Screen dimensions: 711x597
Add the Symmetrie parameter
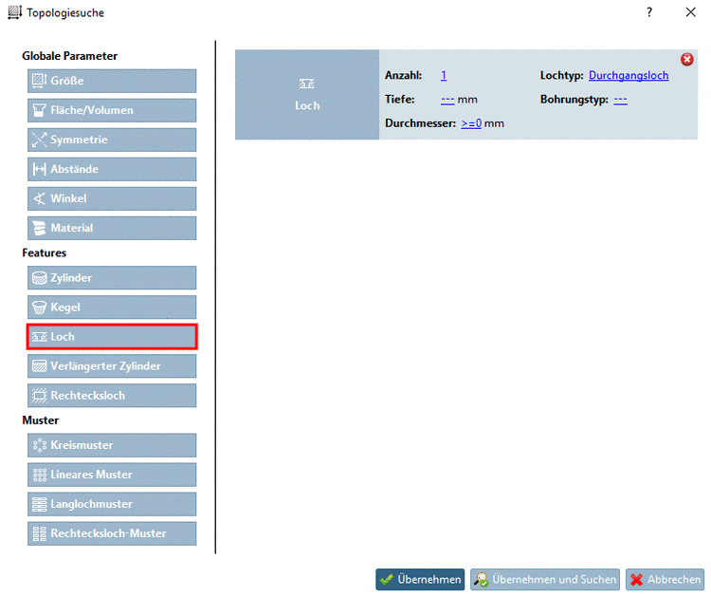(x=112, y=140)
